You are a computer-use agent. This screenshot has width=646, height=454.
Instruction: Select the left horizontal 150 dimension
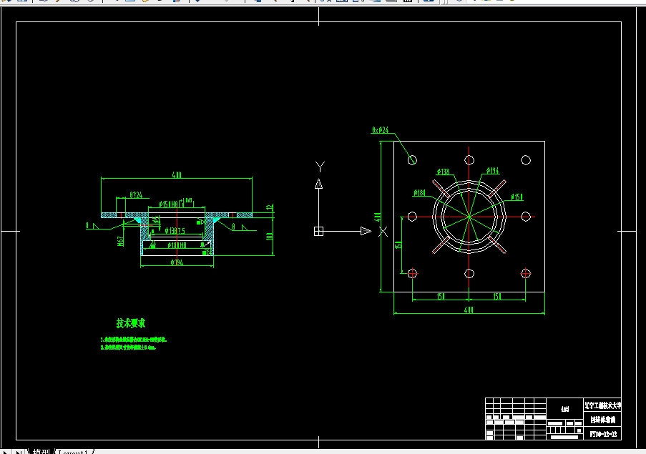tap(441, 297)
